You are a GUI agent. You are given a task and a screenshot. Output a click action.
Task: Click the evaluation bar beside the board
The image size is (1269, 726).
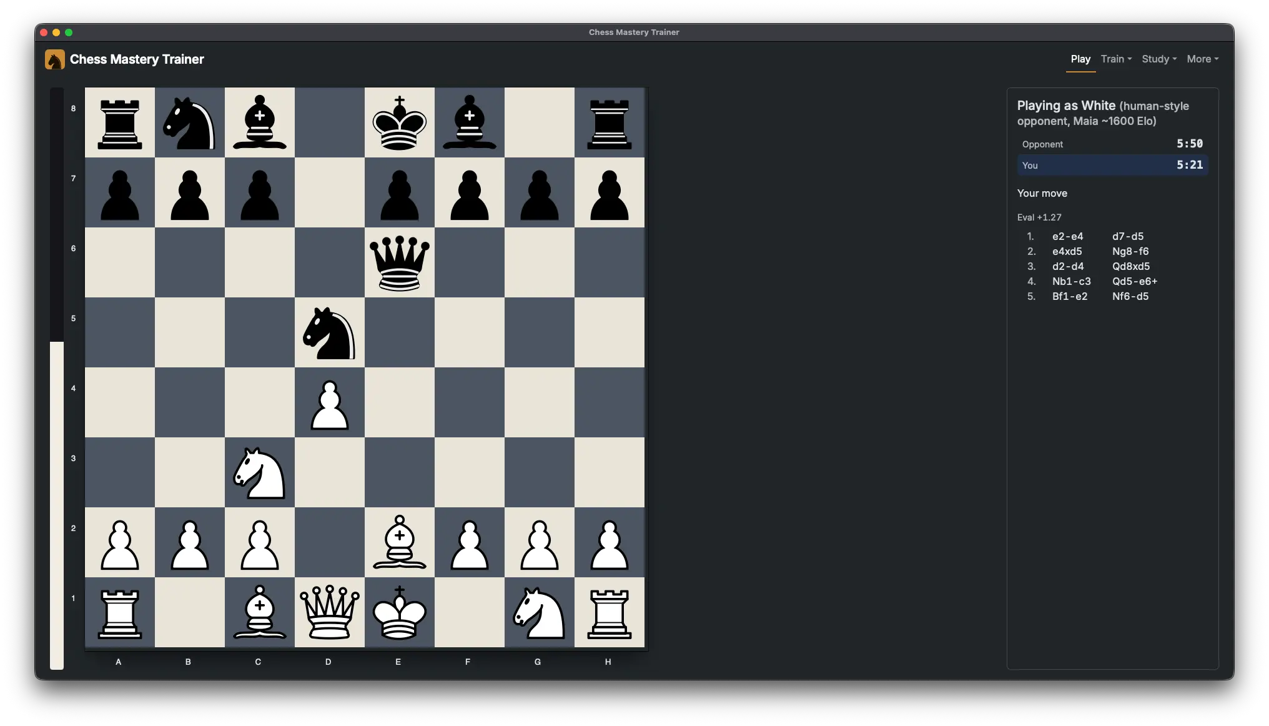point(57,379)
